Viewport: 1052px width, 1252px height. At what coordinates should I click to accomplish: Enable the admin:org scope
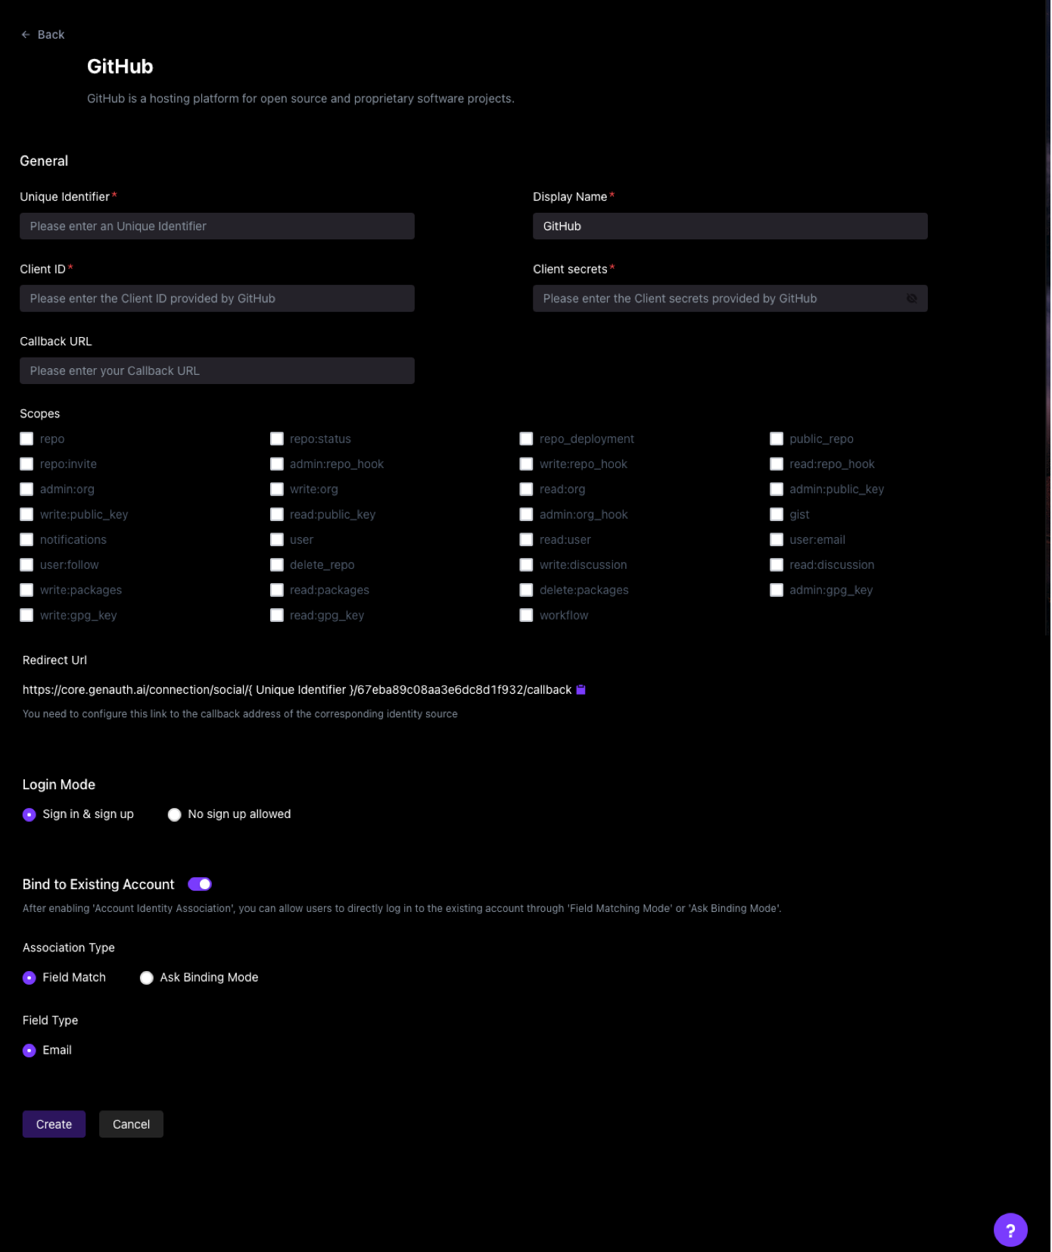click(26, 489)
